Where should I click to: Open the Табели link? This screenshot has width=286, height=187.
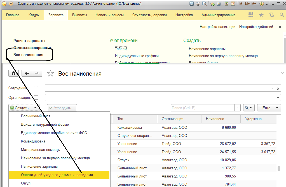(121, 49)
